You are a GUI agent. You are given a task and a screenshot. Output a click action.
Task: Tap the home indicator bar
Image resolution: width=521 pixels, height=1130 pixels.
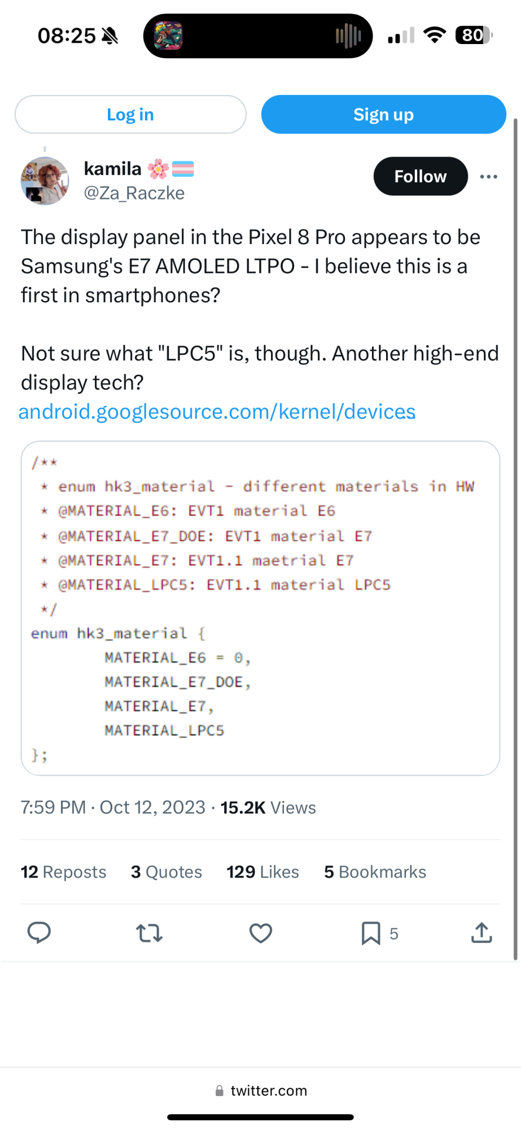(x=260, y=1117)
